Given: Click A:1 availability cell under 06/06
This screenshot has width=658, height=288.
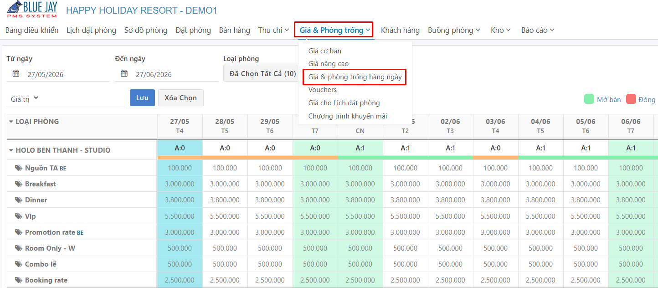Looking at the screenshot, I should [631, 148].
